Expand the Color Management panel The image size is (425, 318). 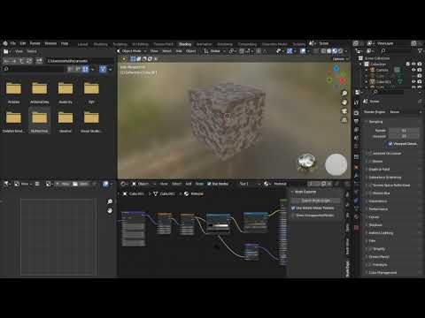382,273
